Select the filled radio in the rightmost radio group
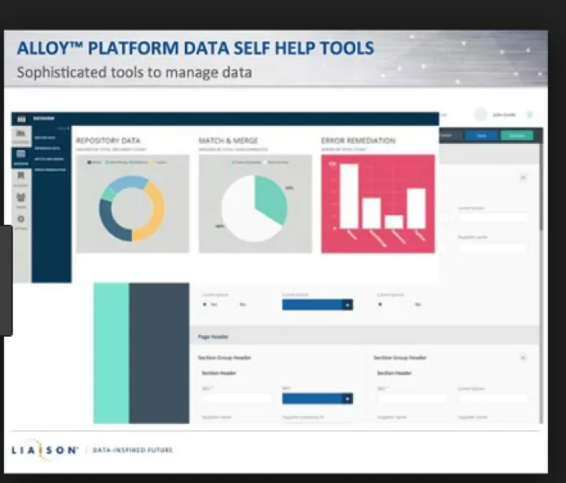Viewport: 566px width, 483px height. 380,304
